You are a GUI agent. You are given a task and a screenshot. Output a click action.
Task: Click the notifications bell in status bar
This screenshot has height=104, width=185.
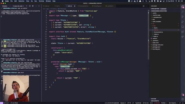click(x=183, y=103)
